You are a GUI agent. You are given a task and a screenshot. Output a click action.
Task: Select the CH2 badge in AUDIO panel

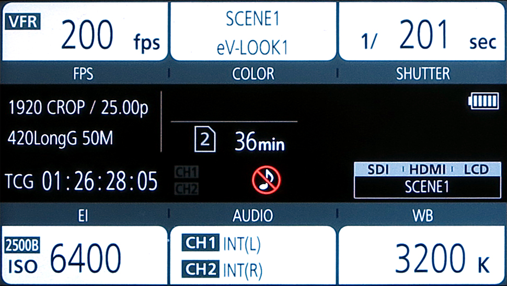(200, 269)
